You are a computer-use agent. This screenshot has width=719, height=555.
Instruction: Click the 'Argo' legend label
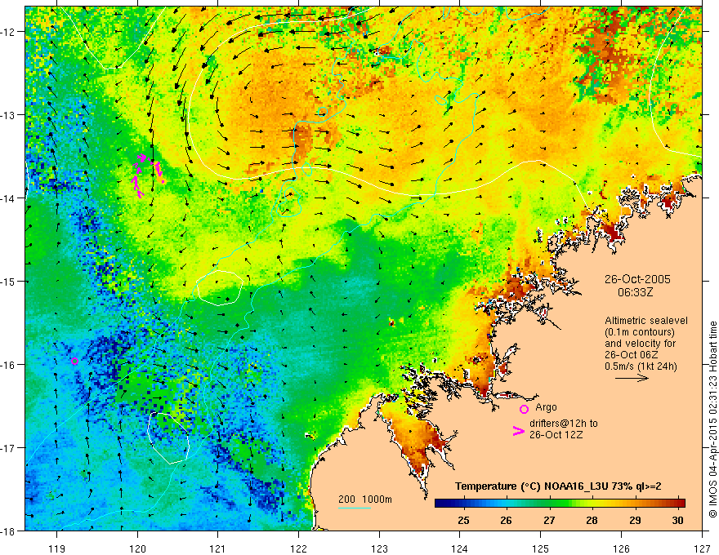(546, 406)
